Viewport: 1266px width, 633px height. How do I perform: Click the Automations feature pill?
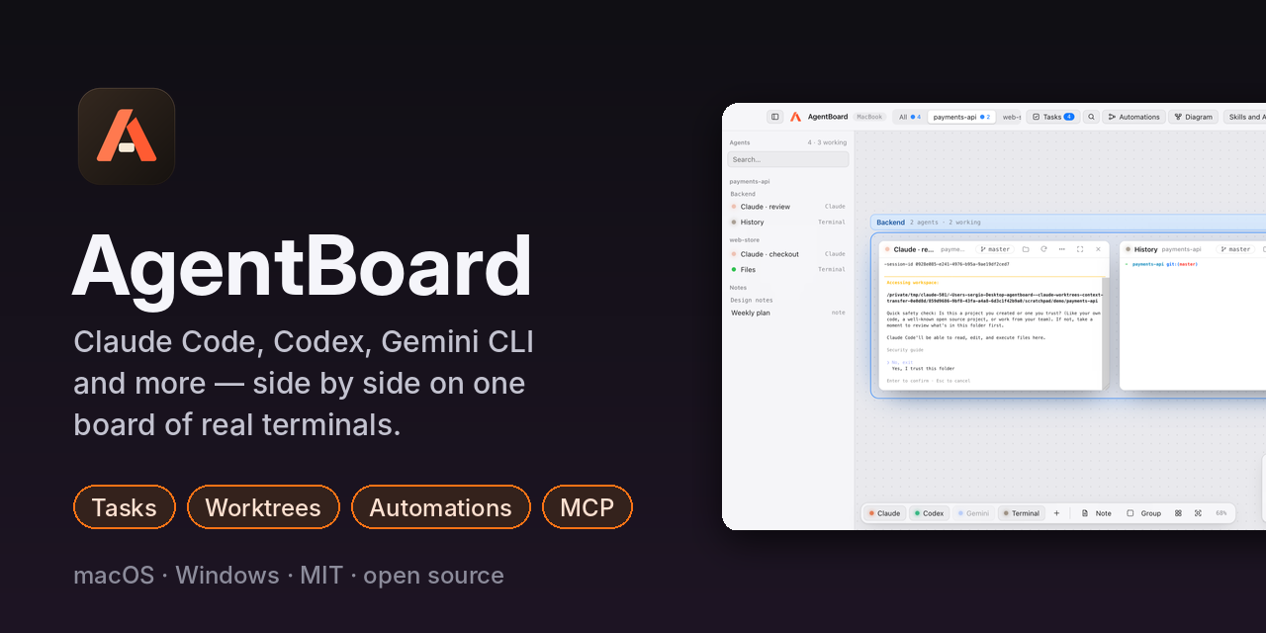point(441,507)
